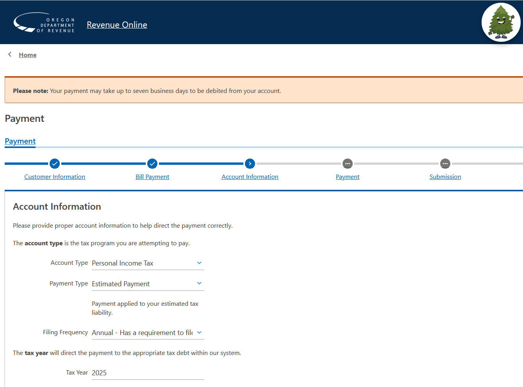Click the chevron on the Account Type field
This screenshot has height=387, width=523.
199,263
